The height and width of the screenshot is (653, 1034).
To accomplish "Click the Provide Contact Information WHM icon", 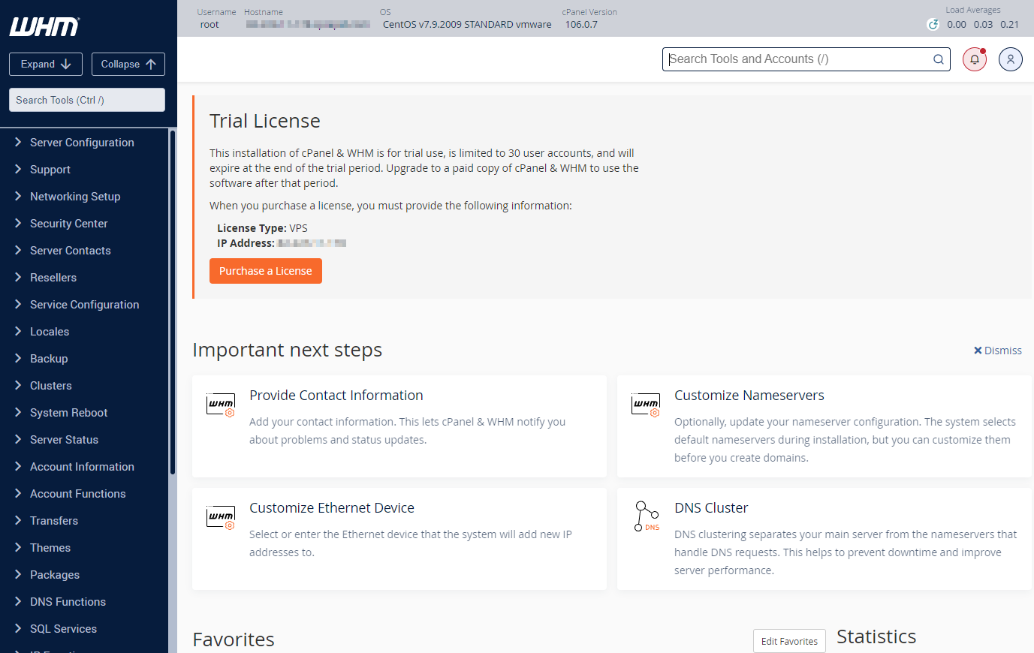I will coord(221,405).
